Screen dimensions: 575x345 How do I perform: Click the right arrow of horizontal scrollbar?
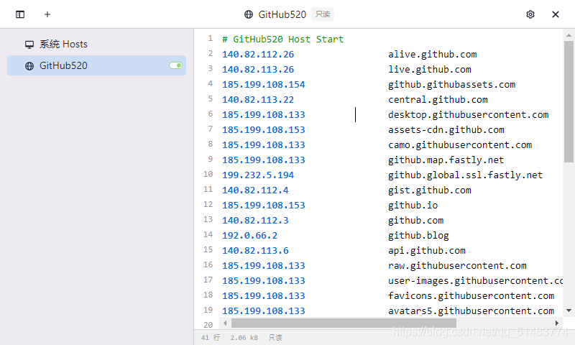tap(556, 323)
